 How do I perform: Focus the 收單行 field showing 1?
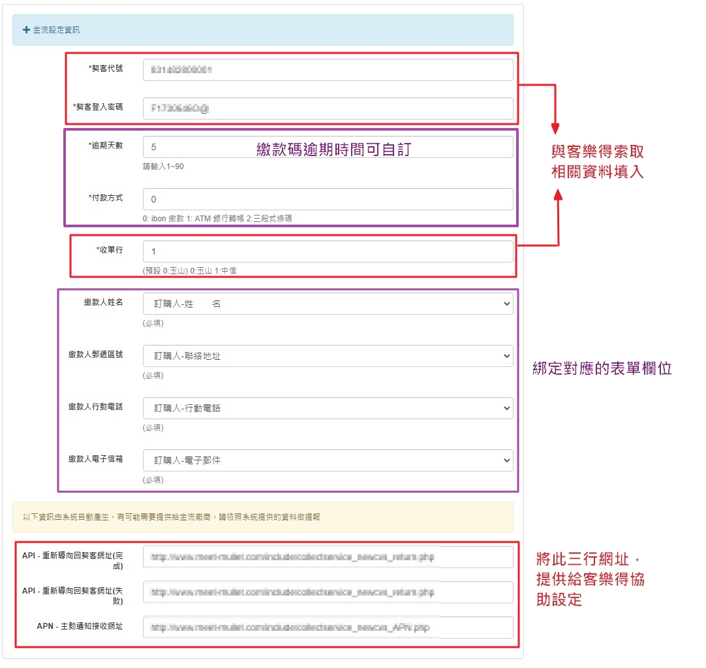tap(328, 251)
